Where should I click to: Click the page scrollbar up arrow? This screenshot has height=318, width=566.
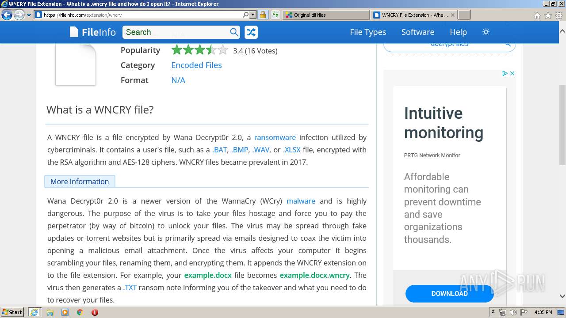pos(562,31)
